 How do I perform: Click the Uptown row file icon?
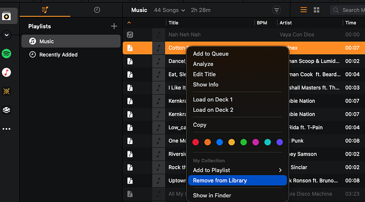pyautogui.click(x=130, y=180)
